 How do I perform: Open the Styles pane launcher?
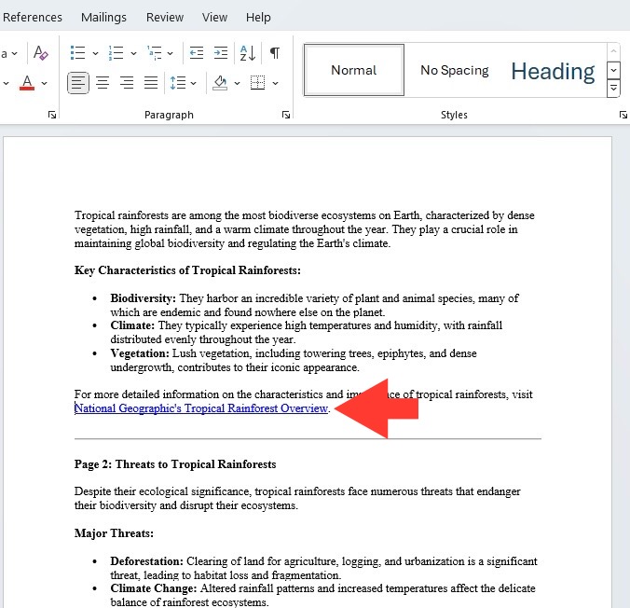pyautogui.click(x=623, y=115)
